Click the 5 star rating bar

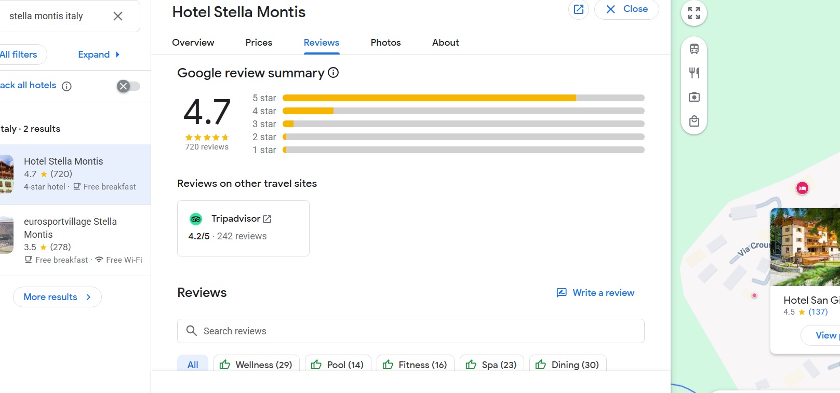pos(463,98)
